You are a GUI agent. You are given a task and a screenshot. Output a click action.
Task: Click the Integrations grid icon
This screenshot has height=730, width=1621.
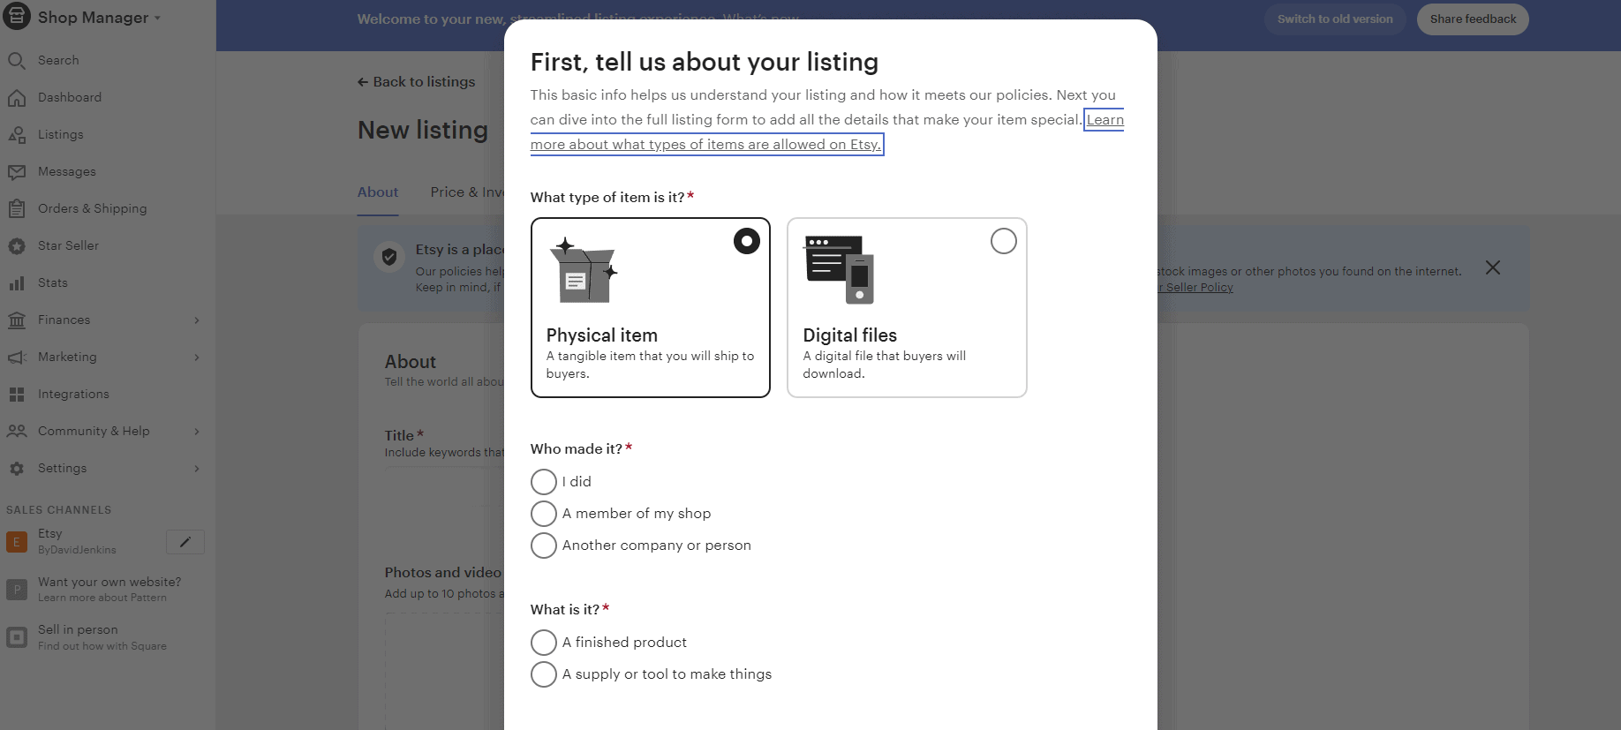pos(16,394)
